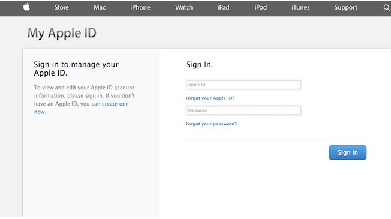Select Watch in the navigation bar
This screenshot has width=391, height=219.
click(x=184, y=7)
